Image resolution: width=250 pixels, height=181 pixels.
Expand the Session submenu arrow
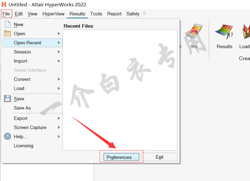pos(59,52)
